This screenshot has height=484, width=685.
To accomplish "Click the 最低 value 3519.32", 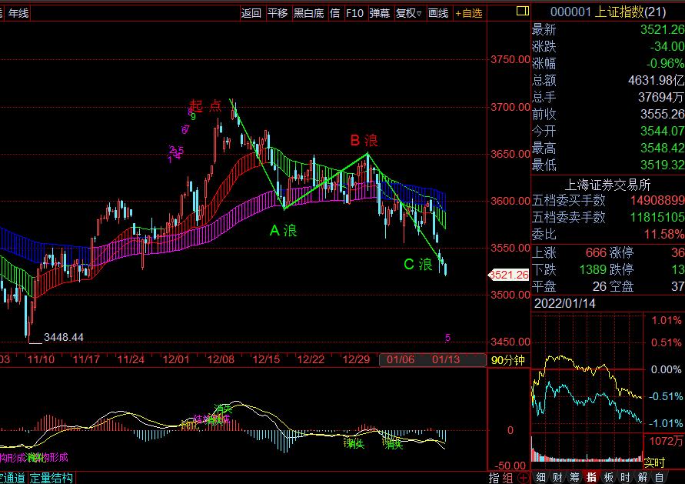I will 662,165.
